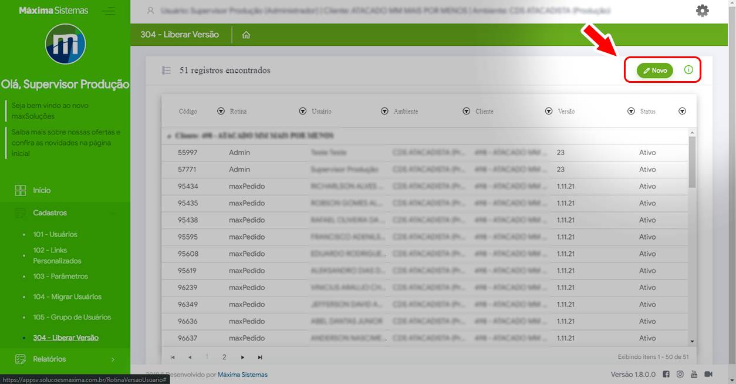This screenshot has height=384, width=736.
Task: Open the YouTube icon in footer
Action: click(x=694, y=375)
